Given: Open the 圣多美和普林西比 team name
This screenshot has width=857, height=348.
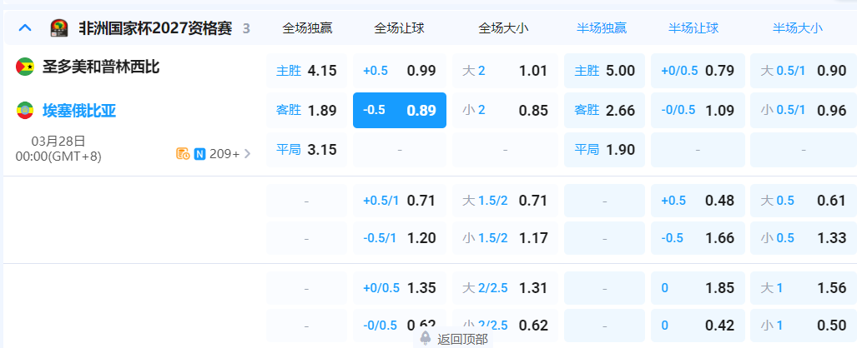Looking at the screenshot, I should pyautogui.click(x=101, y=67).
